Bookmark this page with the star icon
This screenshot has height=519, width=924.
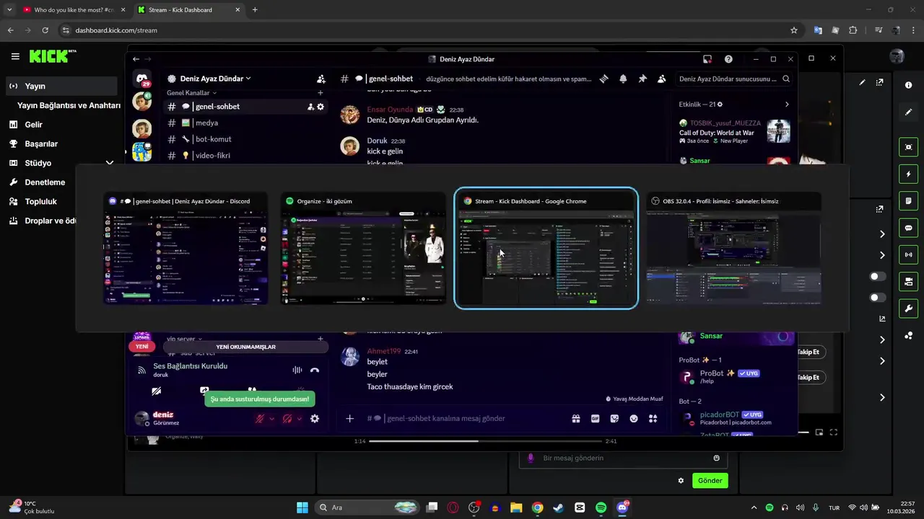coord(794,30)
